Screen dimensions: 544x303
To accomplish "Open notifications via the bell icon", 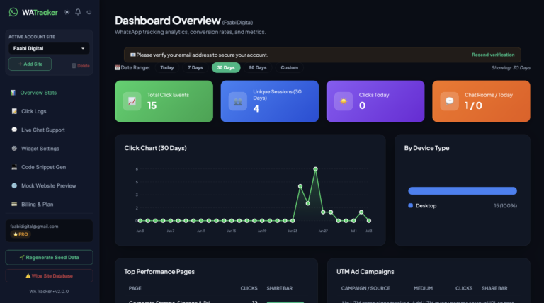I will click(78, 12).
